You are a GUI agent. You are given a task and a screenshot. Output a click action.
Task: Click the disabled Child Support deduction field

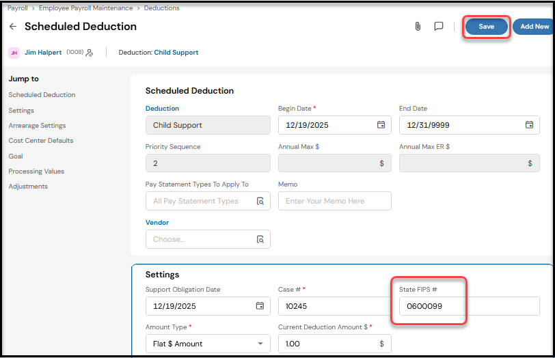click(208, 125)
